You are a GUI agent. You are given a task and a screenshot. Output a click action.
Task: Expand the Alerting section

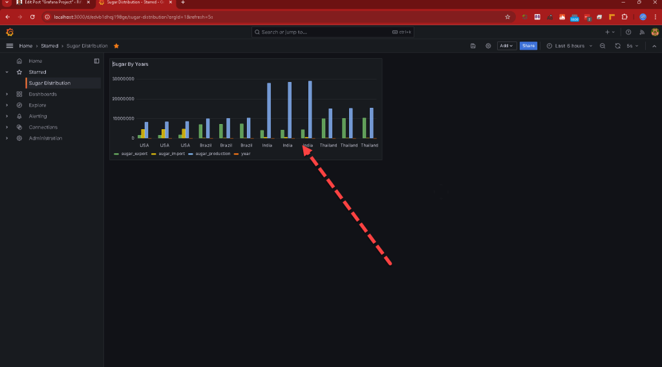click(x=6, y=116)
